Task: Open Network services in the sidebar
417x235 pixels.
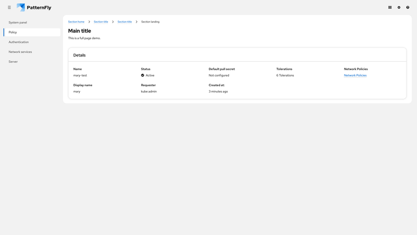Action: [x=20, y=52]
